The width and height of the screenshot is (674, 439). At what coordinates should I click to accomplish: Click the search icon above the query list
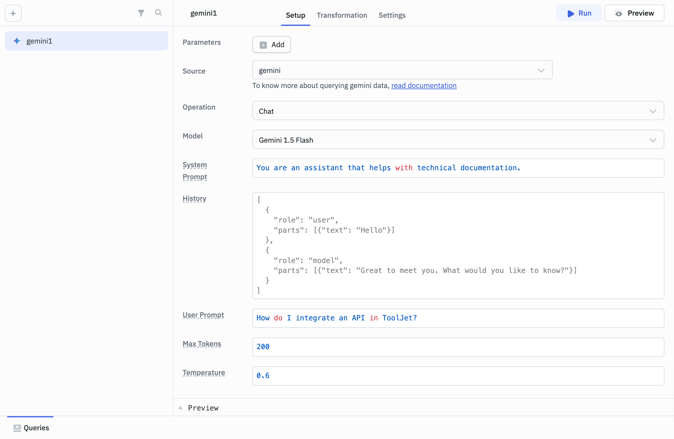coord(159,13)
